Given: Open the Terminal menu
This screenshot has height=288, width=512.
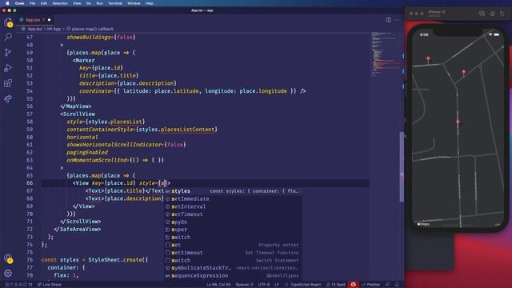Looking at the screenshot, I should (x=115, y=3).
